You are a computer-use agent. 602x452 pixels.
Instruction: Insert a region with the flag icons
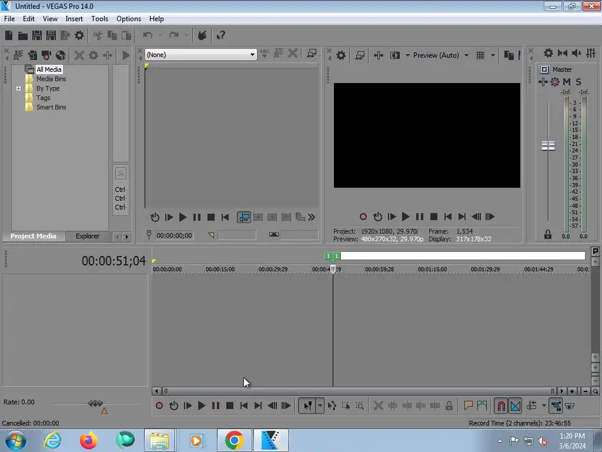(x=482, y=405)
